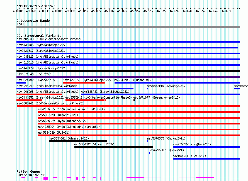Click the black bar under nsv6147179
This screenshot has height=181, width=248.
tap(128, 71)
